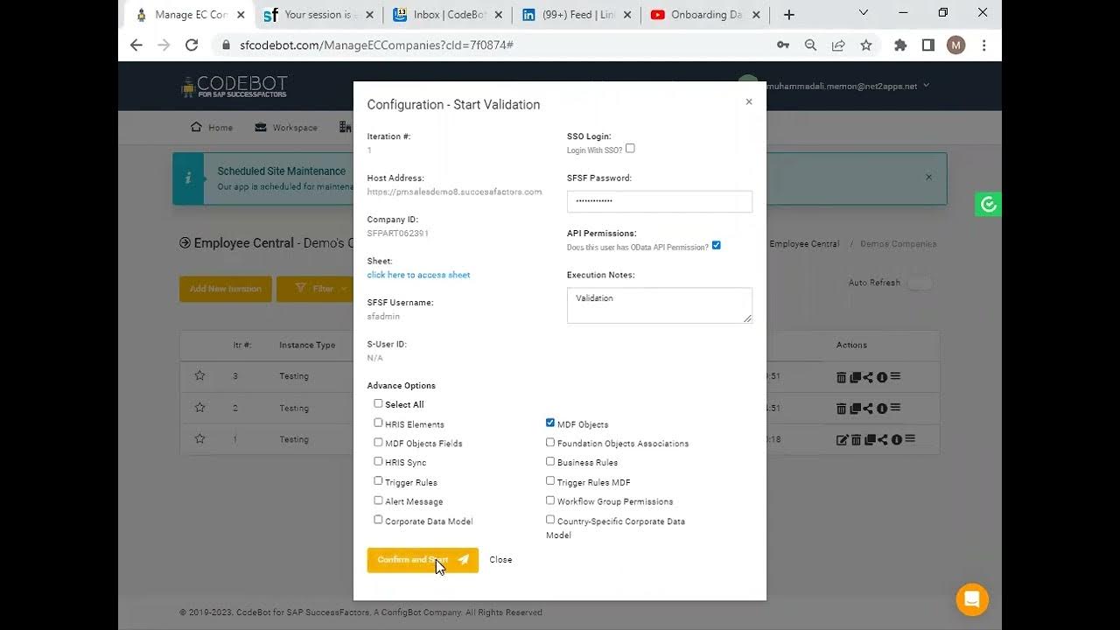1120x630 pixels.
Task: Star iteration 1 as favorite
Action: click(x=199, y=438)
